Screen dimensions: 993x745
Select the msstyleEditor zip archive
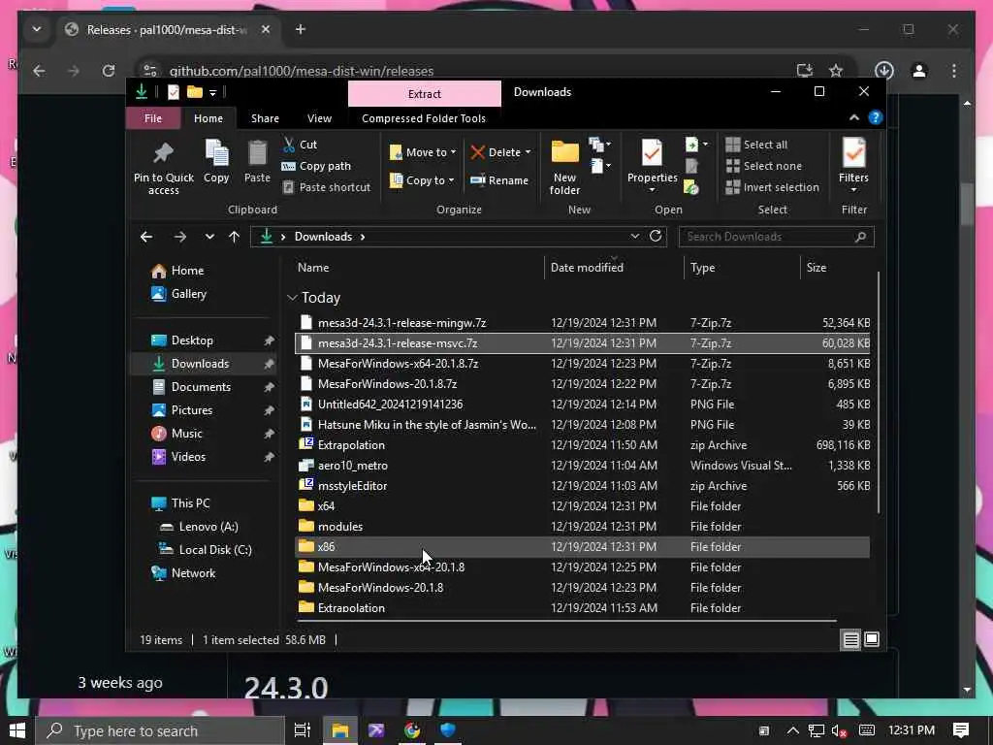pos(582,485)
